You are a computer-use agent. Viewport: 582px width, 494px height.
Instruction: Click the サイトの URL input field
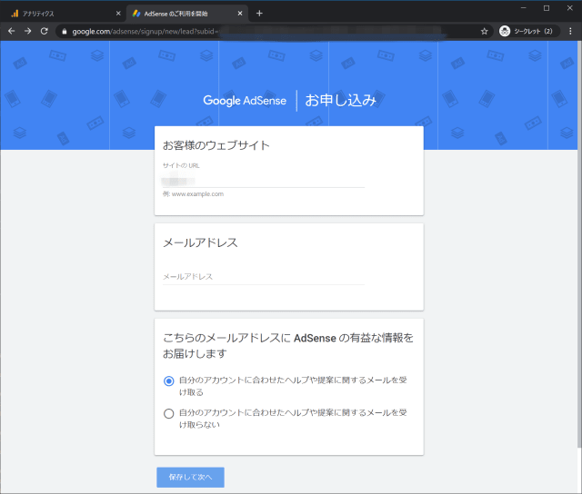pos(264,182)
